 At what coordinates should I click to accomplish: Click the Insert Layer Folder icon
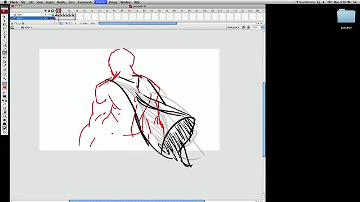(x=19, y=23)
